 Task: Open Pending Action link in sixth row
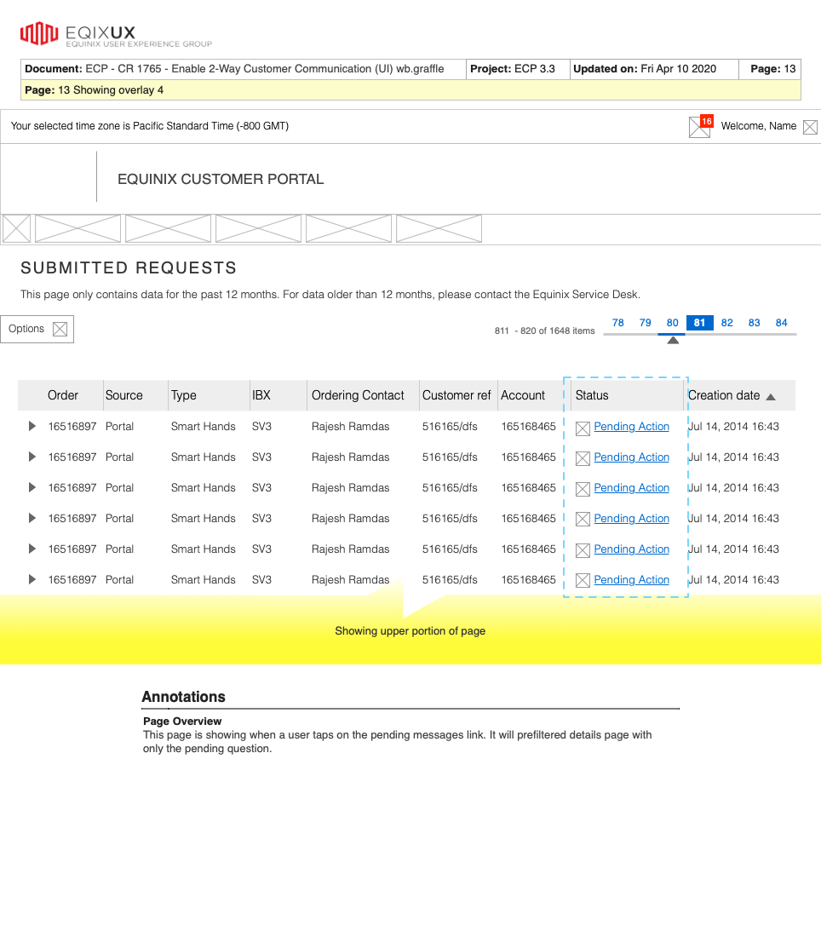[x=632, y=579]
